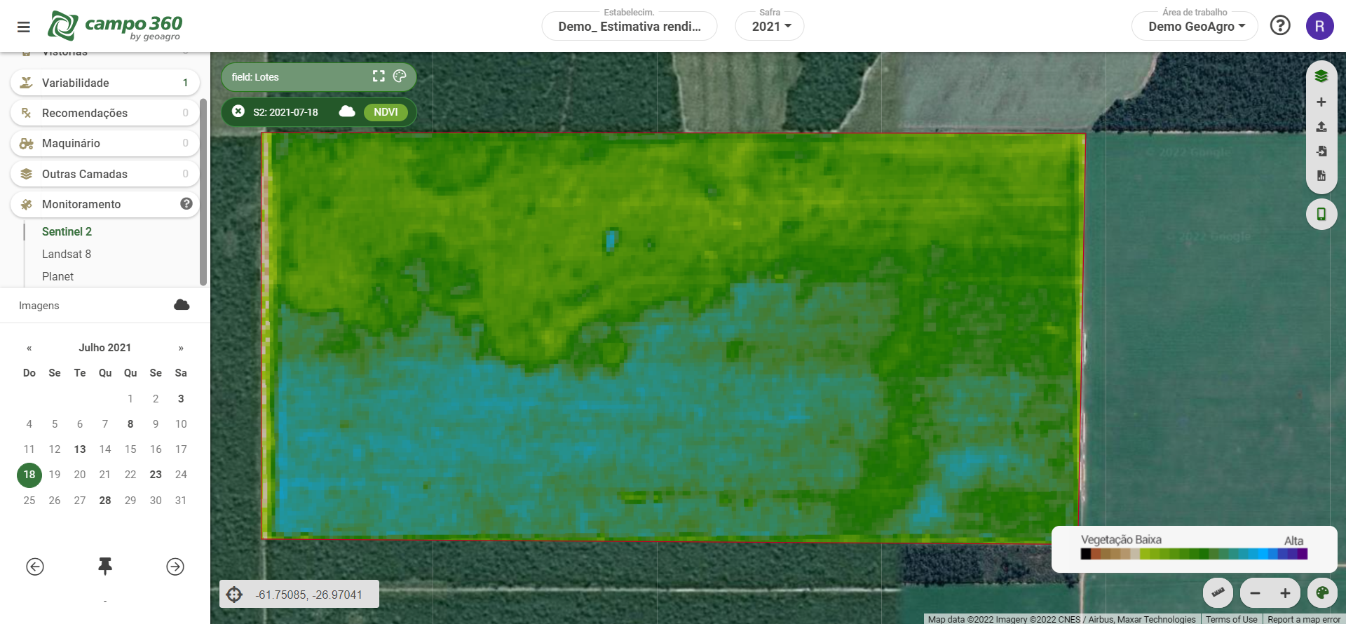Viewport: 1346px width, 624px height.
Task: Open the Estabelecim. dropdown
Action: click(x=630, y=26)
